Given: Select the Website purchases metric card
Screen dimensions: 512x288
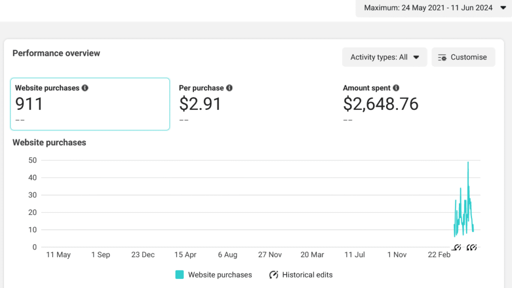Looking at the screenshot, I should pos(90,104).
